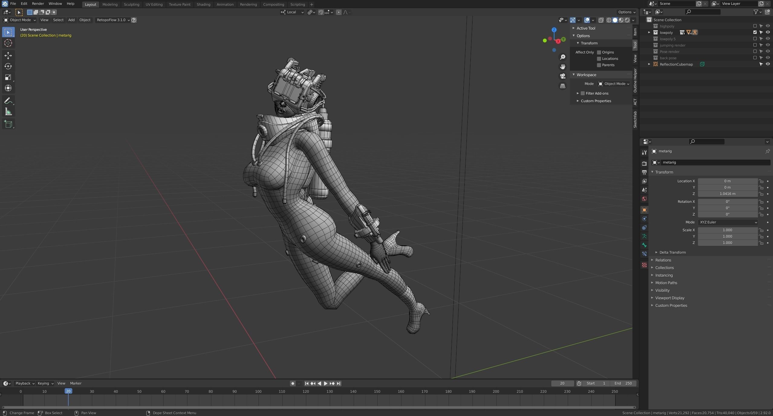Expand Active Tool section

[586, 28]
